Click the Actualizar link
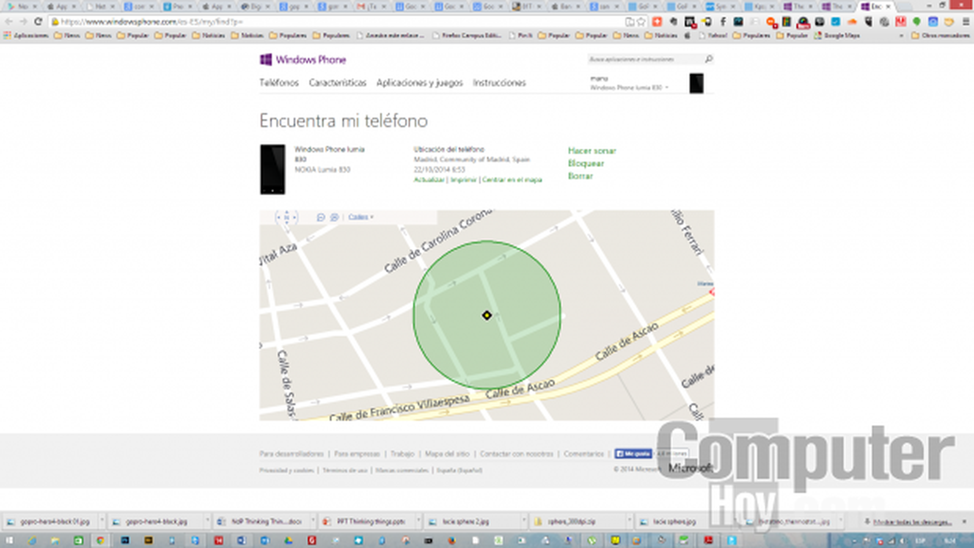974x548 pixels. pos(429,180)
